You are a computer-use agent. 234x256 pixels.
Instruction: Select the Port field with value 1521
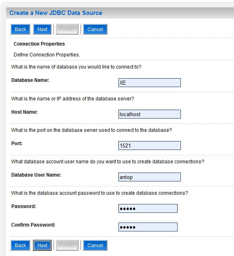(149, 146)
